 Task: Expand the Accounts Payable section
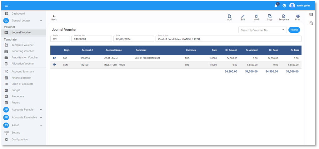click(x=41, y=110)
